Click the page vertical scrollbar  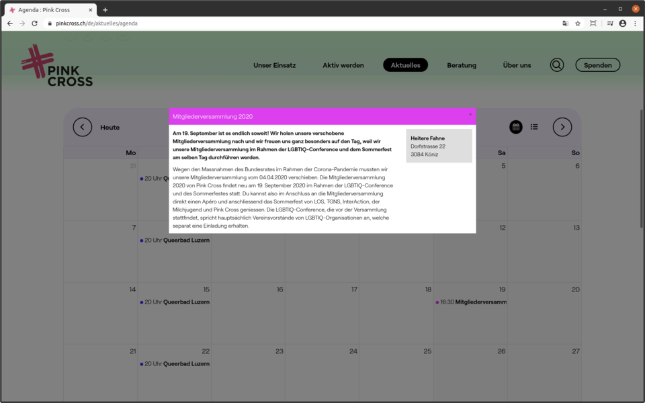point(641,169)
